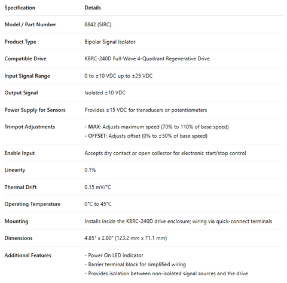
Task: Click the Isolated ±10 VDC output value
Action: click(x=105, y=93)
